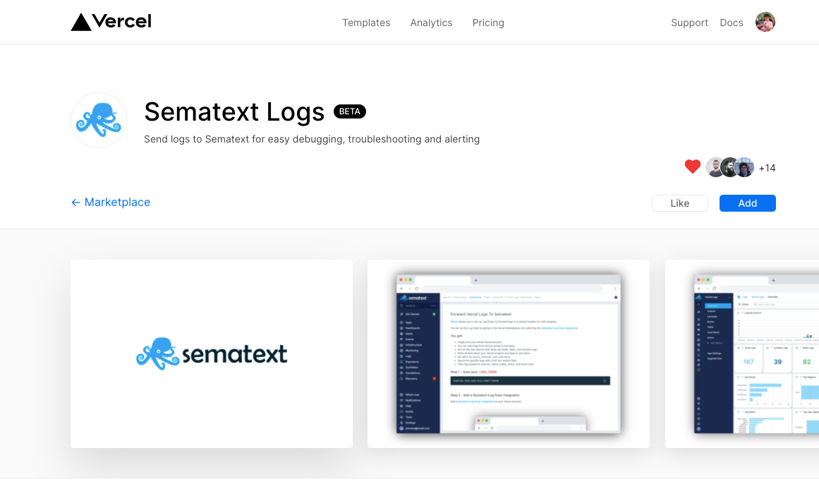Image resolution: width=819 pixels, height=496 pixels.
Task: Add the Sematext Logs integration
Action: 748,203
